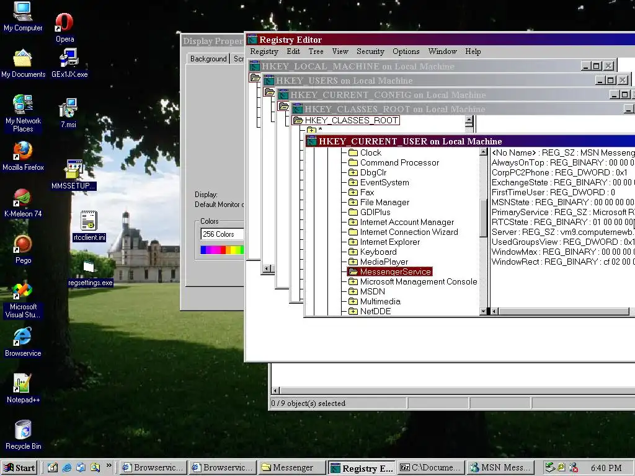The height and width of the screenshot is (476, 635).
Task: Click scroll-down arrow of registry tree
Action: click(x=483, y=311)
